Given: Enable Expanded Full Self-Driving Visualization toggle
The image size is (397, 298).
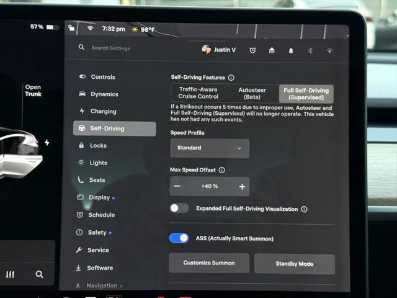Looking at the screenshot, I should click(x=179, y=208).
